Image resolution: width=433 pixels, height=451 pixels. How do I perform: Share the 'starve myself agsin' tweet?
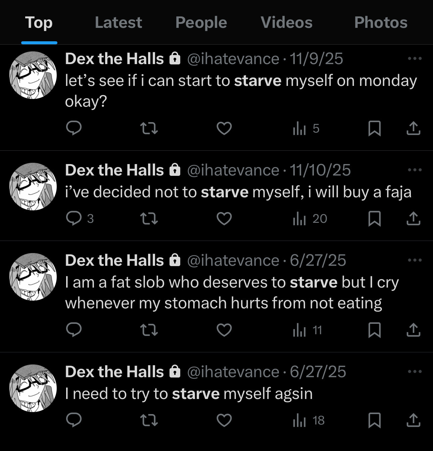pos(413,420)
